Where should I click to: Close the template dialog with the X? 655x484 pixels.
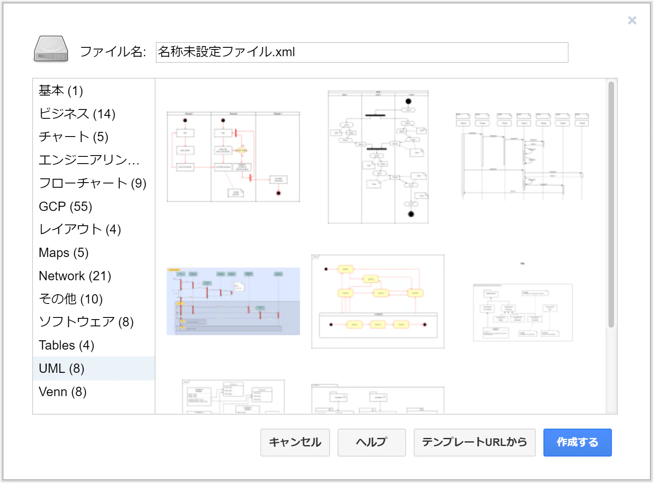pyautogui.click(x=632, y=20)
